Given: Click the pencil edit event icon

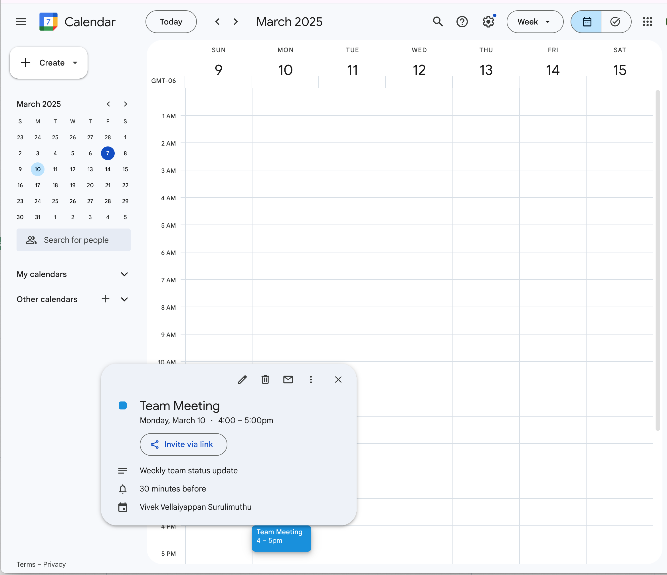Looking at the screenshot, I should 242,380.
